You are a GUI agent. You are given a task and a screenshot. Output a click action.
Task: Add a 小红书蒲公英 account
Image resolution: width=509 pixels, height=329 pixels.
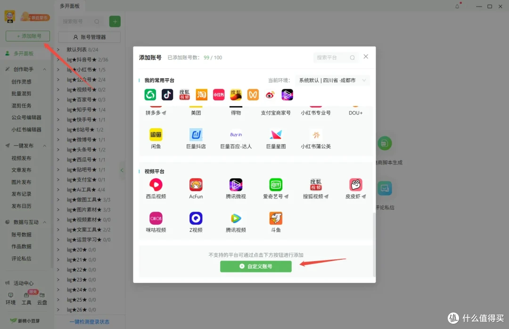[315, 139]
